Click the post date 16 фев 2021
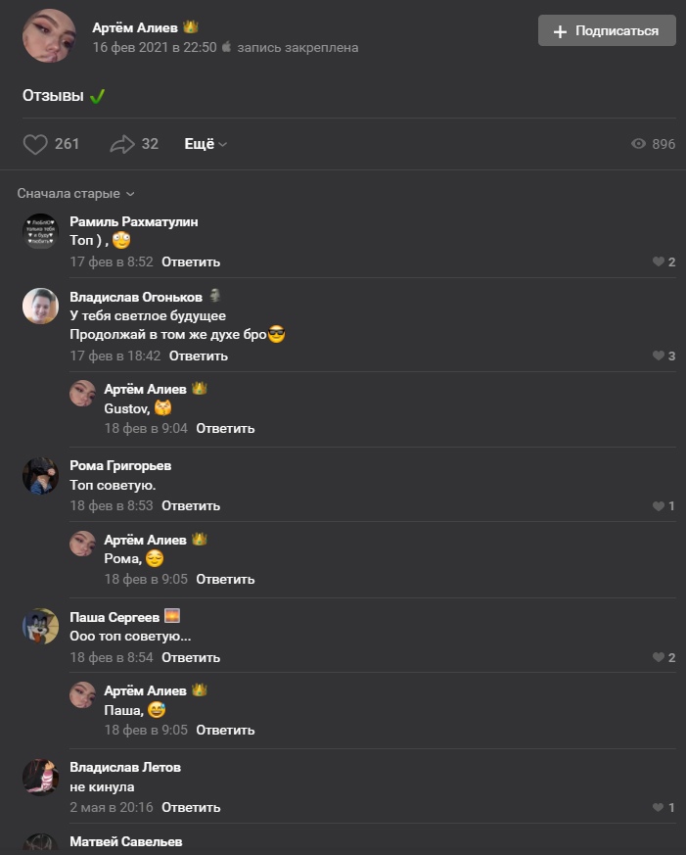 pos(154,47)
